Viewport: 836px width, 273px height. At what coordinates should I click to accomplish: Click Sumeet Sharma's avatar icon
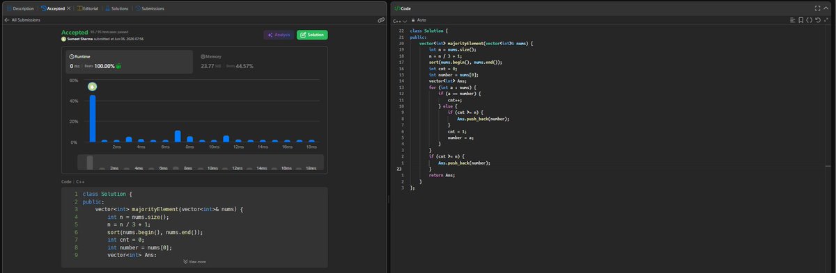click(x=64, y=39)
